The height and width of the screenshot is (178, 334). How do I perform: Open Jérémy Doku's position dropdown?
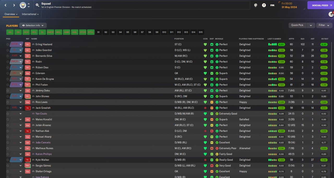click(16, 91)
